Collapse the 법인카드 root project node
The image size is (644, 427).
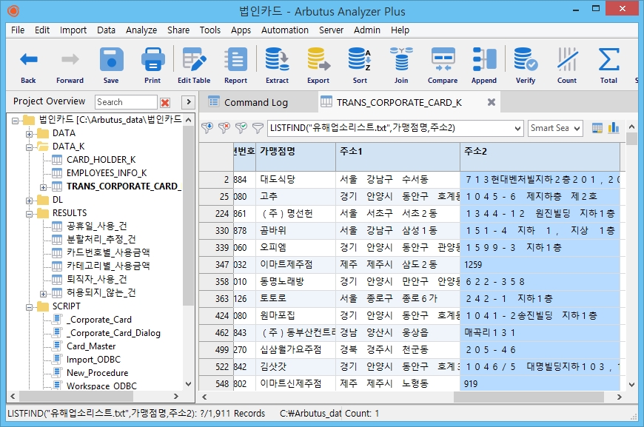pyautogui.click(x=16, y=121)
